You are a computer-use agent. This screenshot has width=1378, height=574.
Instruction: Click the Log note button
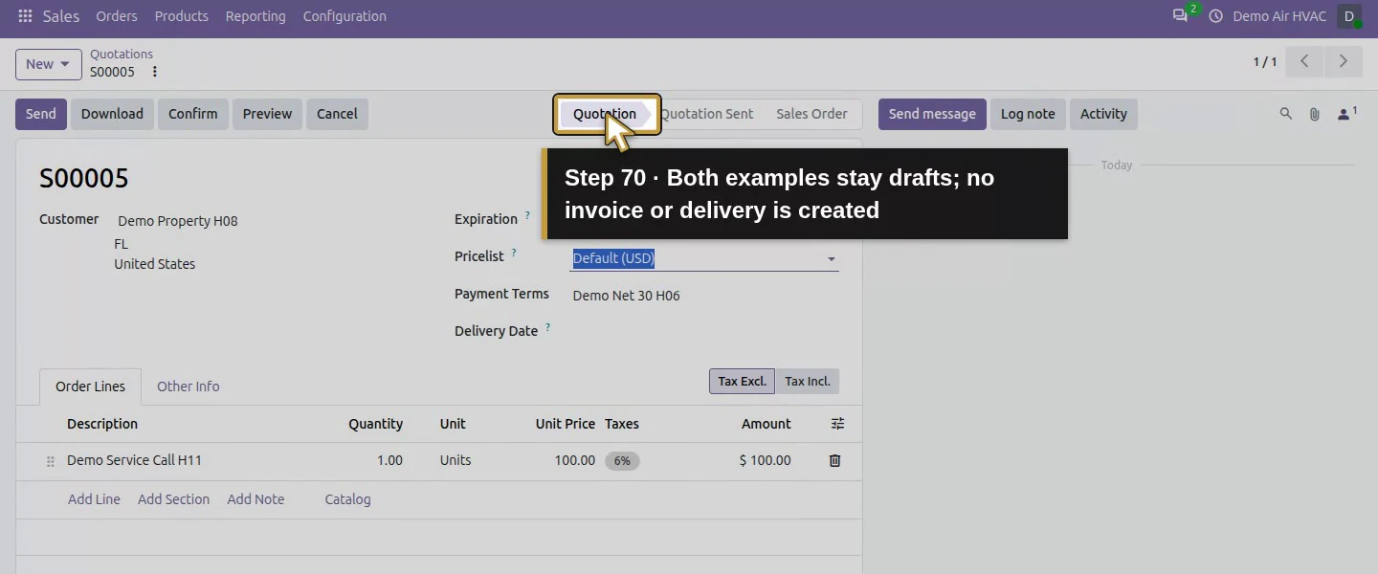tap(1028, 114)
